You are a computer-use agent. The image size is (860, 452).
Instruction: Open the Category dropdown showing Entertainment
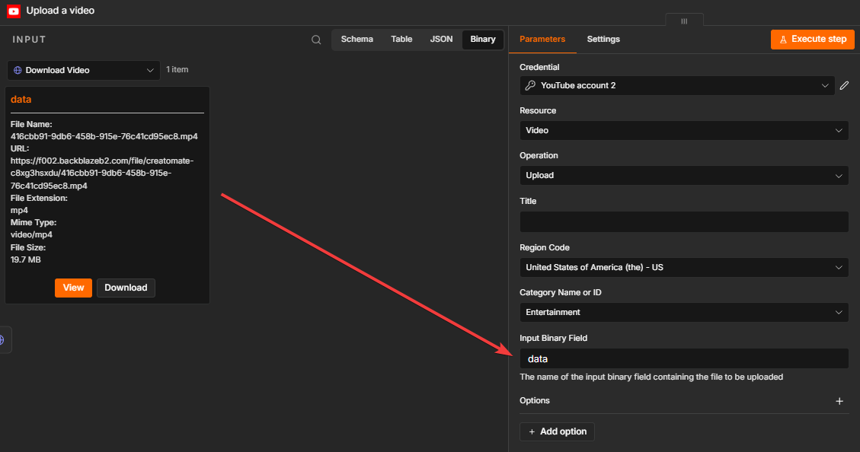(684, 312)
